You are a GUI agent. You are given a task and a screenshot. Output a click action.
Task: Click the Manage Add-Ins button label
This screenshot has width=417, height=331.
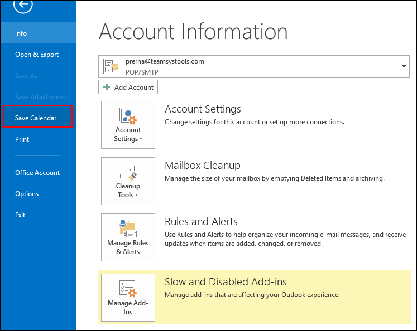[128, 308]
